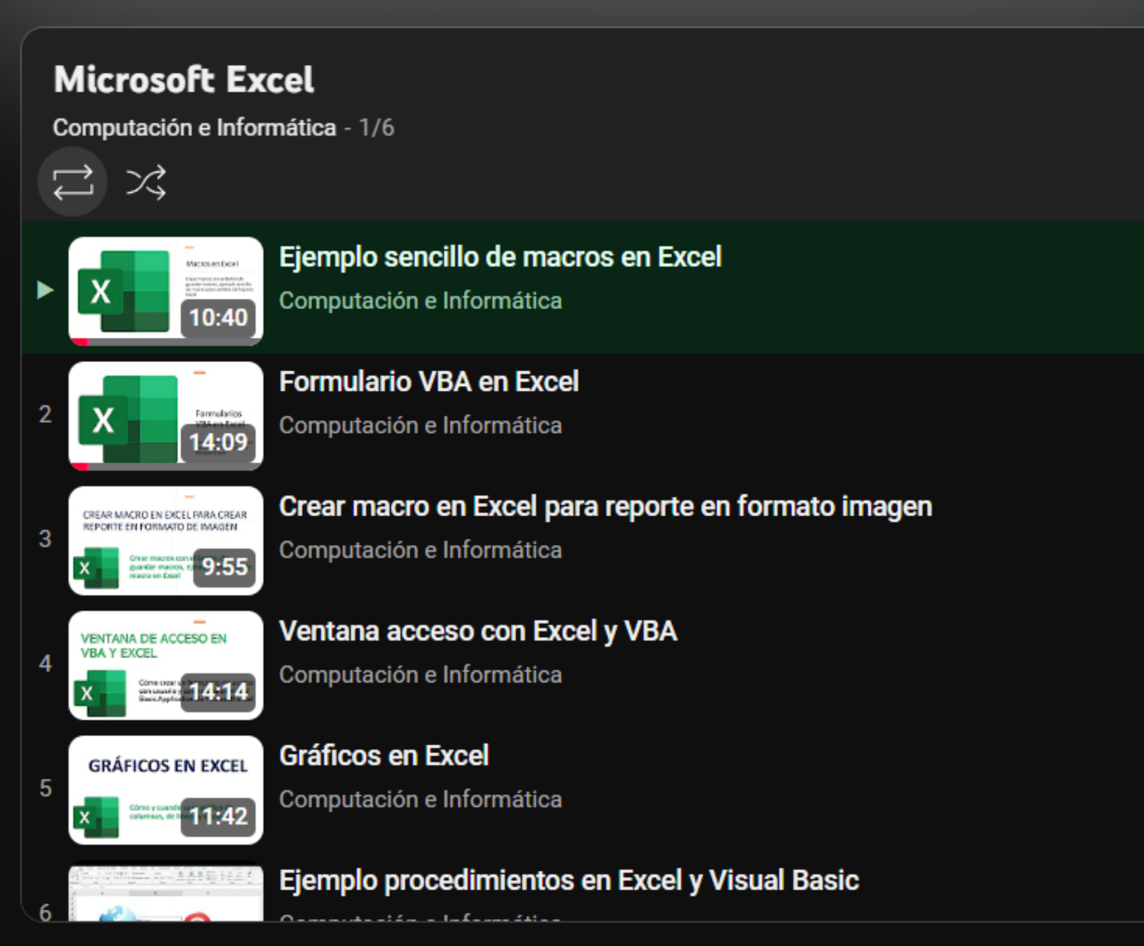Play 'Ventana acceso con Excel y VBA'
Screen dimensions: 1144x946
click(x=477, y=631)
